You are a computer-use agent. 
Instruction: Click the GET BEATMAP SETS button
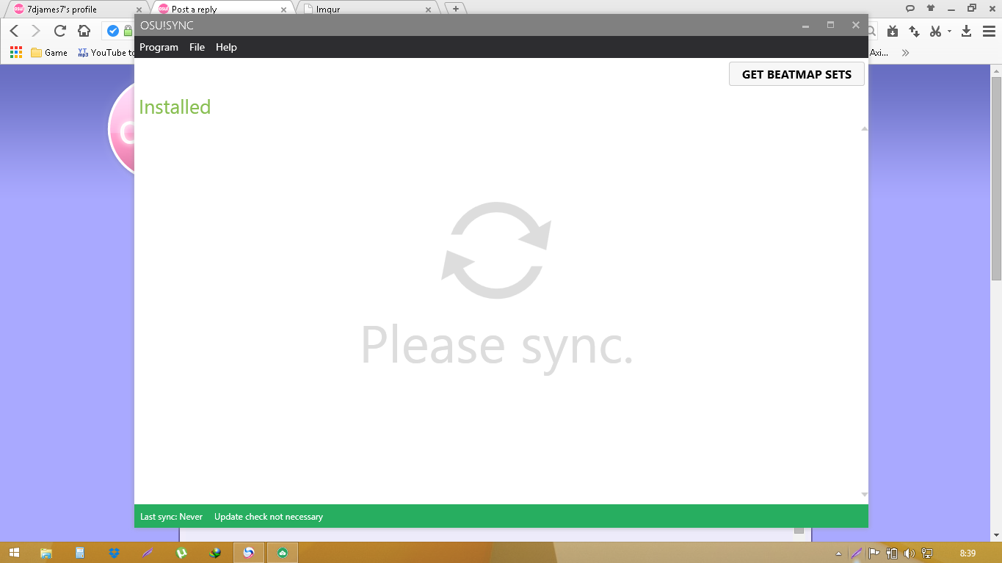[796, 74]
